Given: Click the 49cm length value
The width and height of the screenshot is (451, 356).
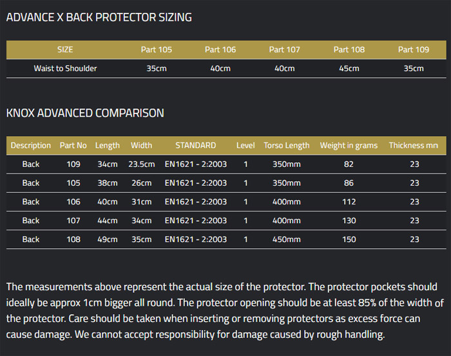Looking at the screenshot, I should (107, 239).
